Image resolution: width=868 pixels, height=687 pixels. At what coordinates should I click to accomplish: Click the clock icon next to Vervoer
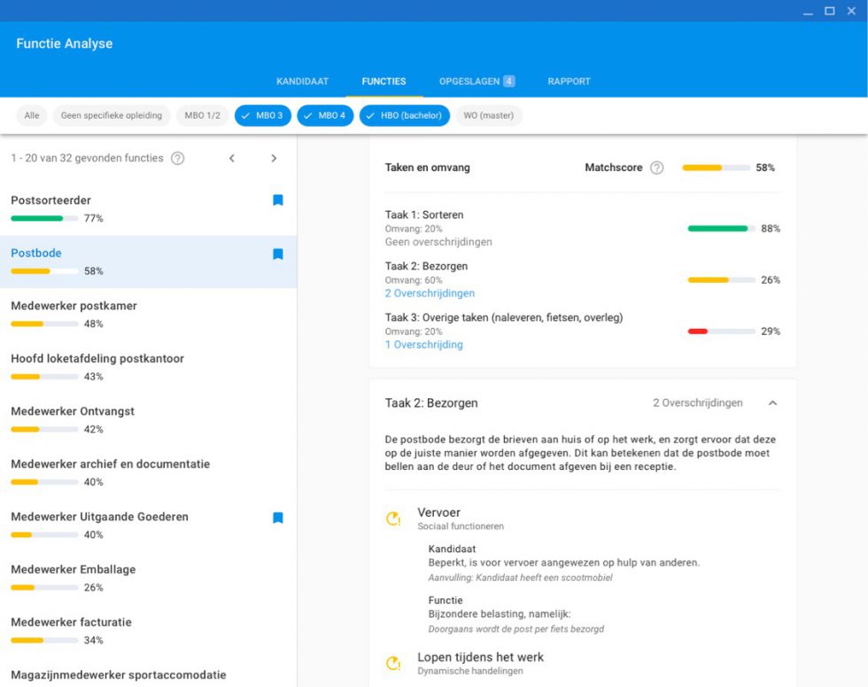(392, 519)
